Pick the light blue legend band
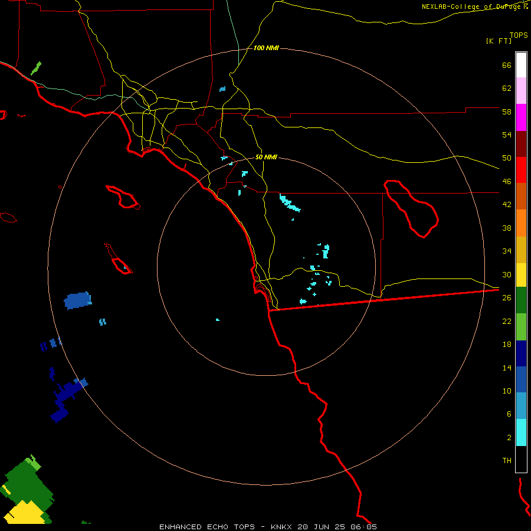Screen dimensions: 531x531 pos(521,406)
